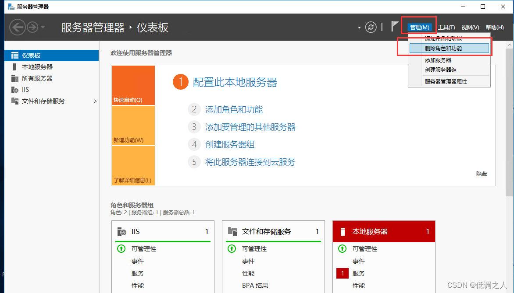Click 事件 in the 本地服务器 tile
The width and height of the screenshot is (514, 293).
pyautogui.click(x=359, y=261)
